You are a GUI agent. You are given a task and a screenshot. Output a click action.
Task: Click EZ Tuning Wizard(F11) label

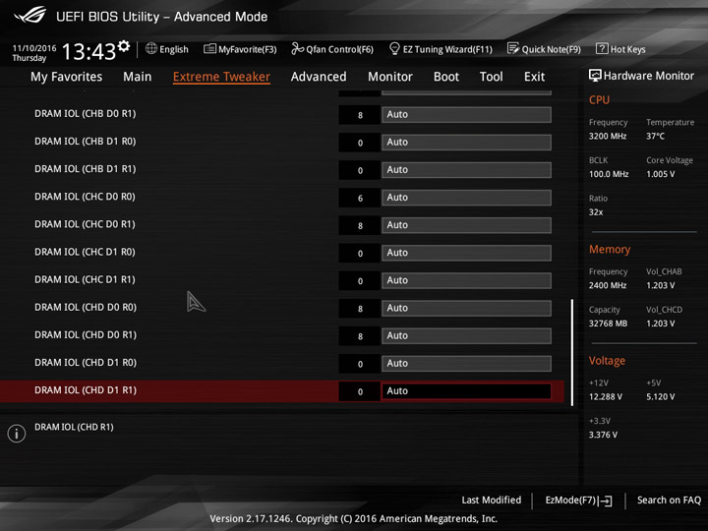447,49
